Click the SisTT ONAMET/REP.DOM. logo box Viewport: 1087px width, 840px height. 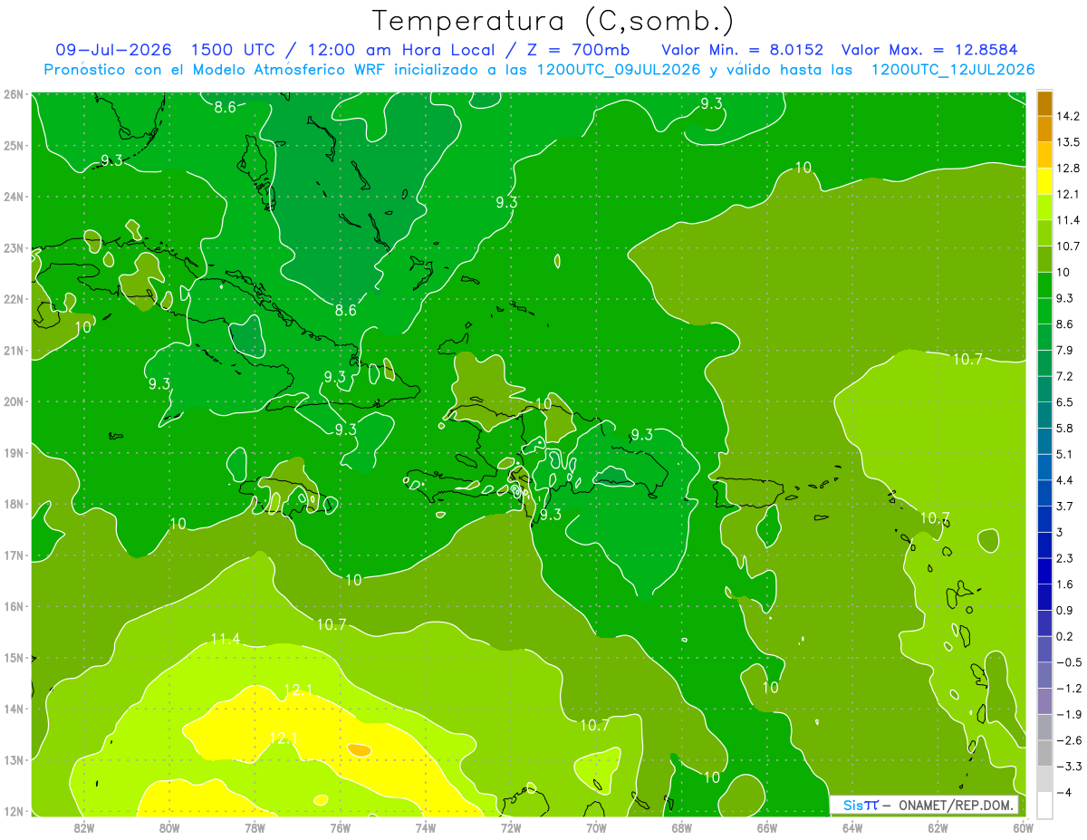[925, 805]
